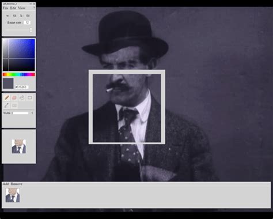Screen dimensions: 273x219
Task: Select the pink Eraser tool
Action: 14,98
